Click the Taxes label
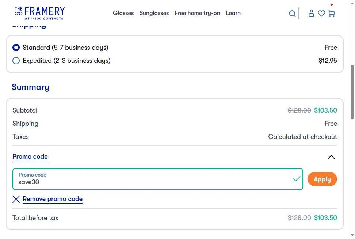Image resolution: width=355 pixels, height=239 pixels. coord(20,137)
